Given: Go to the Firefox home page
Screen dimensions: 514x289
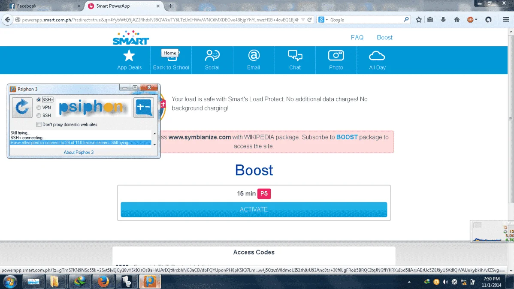Looking at the screenshot, I should (457, 20).
